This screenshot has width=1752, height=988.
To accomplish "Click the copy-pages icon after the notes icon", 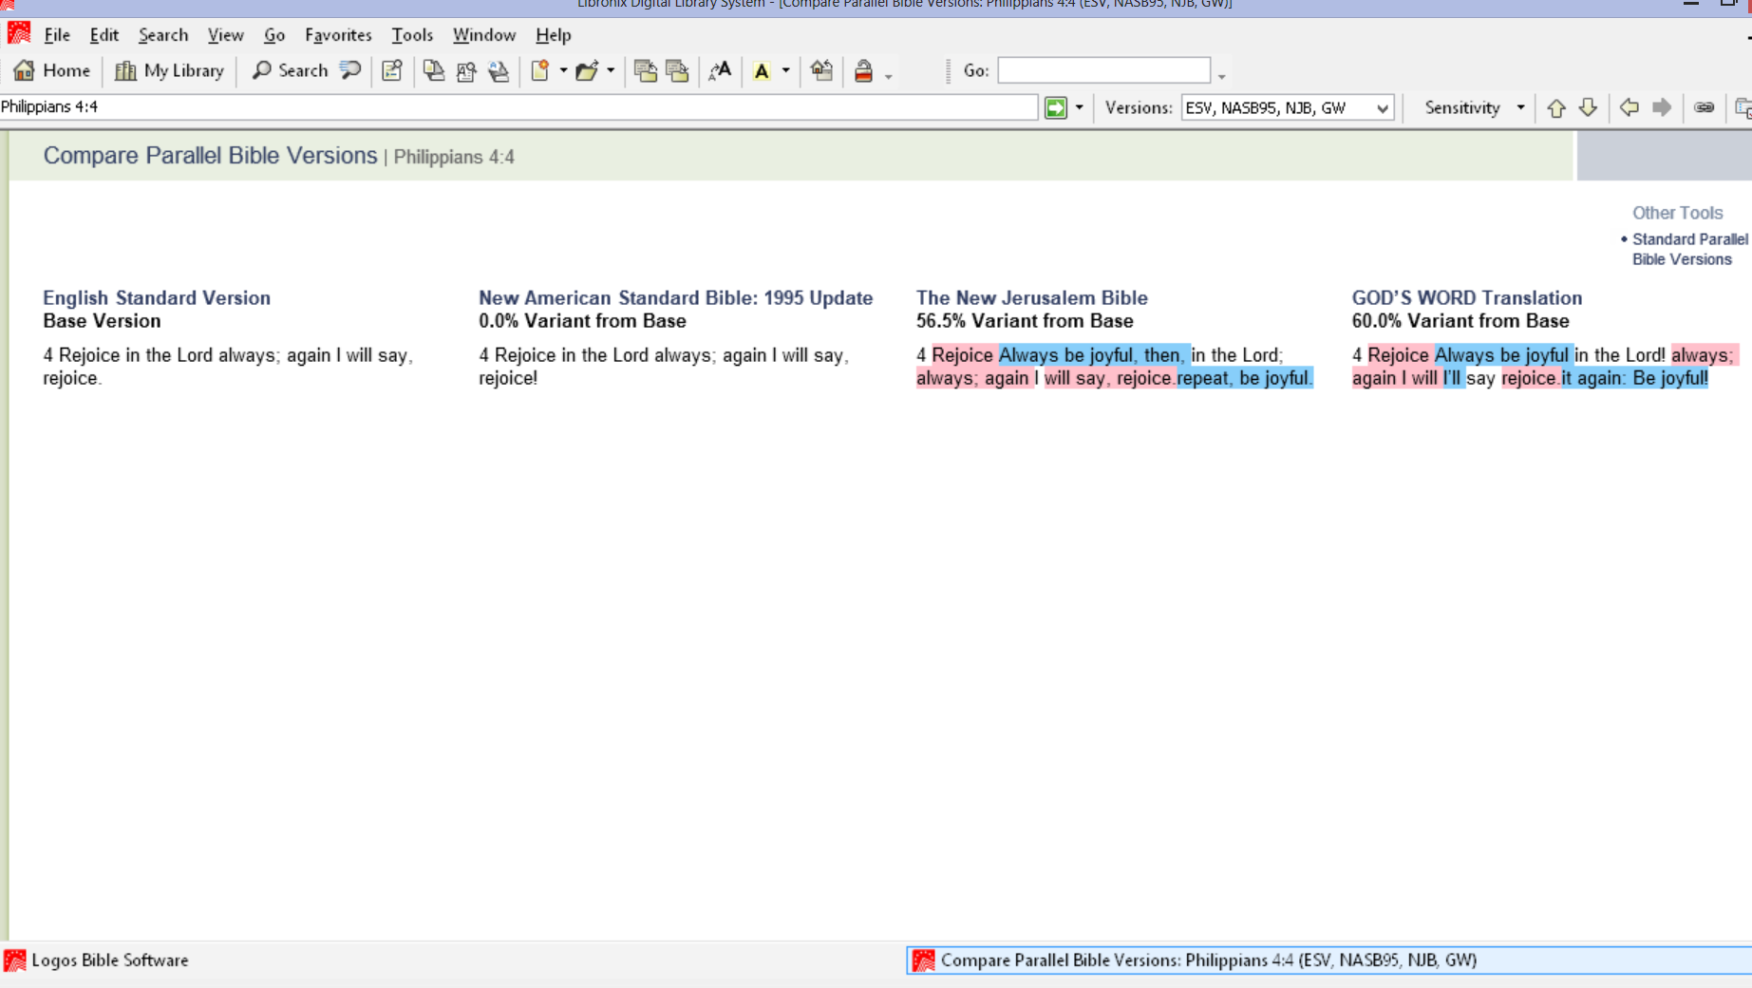I will (434, 70).
